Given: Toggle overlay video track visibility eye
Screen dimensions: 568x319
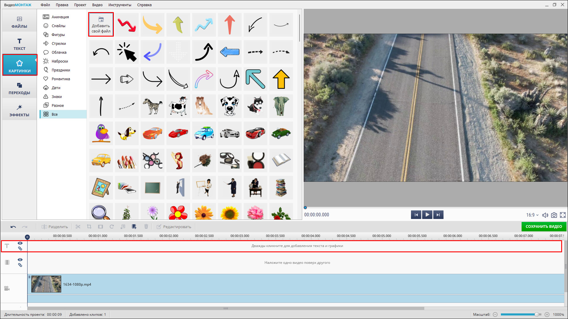Looking at the screenshot, I should point(20,260).
